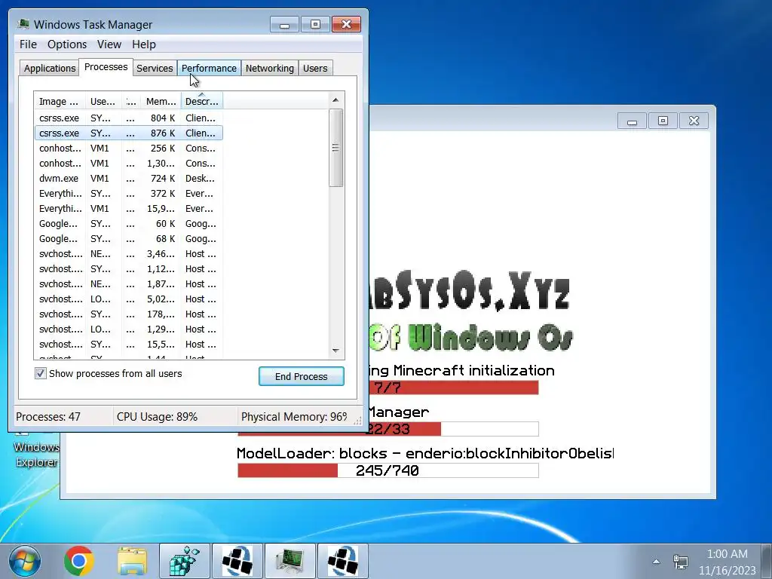Open the View menu
The width and height of the screenshot is (772, 579).
[109, 44]
